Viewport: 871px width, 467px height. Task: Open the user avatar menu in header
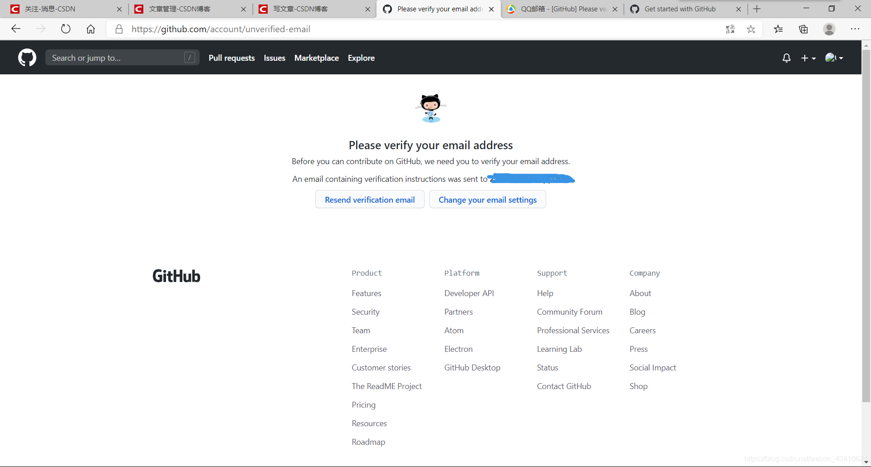(x=834, y=58)
